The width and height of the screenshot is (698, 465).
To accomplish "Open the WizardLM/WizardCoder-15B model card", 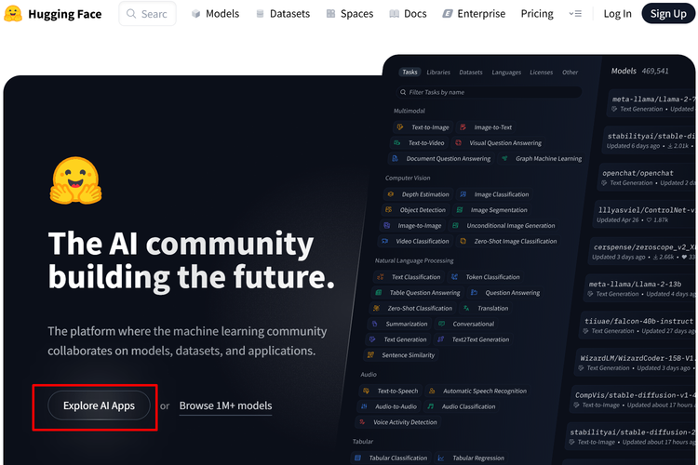I will pyautogui.click(x=637, y=362).
